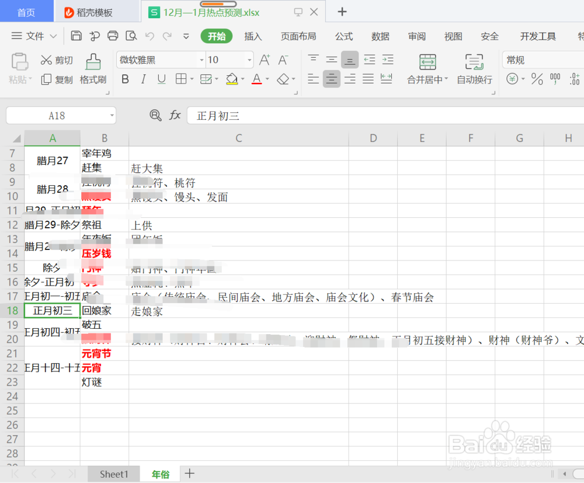584x483 pixels.
Task: Select middle vertical alignment
Action: 332,60
